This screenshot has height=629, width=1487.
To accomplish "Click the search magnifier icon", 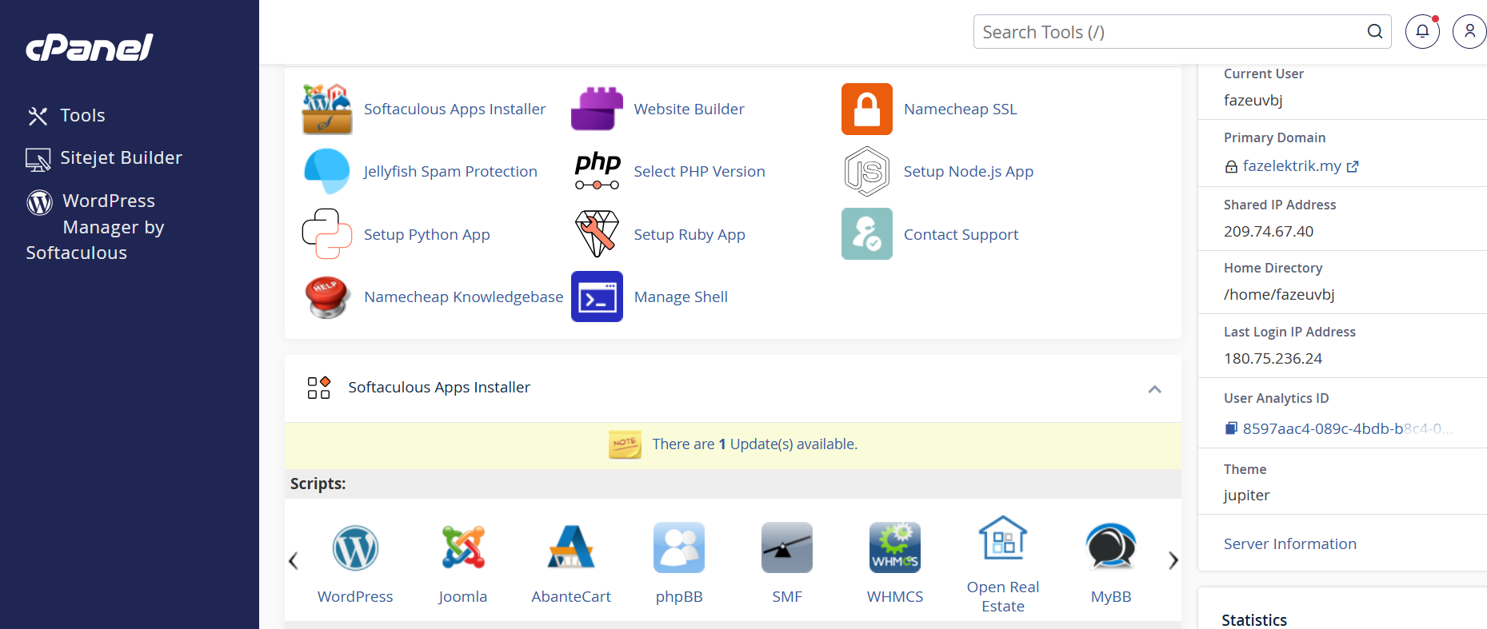I will pyautogui.click(x=1375, y=32).
